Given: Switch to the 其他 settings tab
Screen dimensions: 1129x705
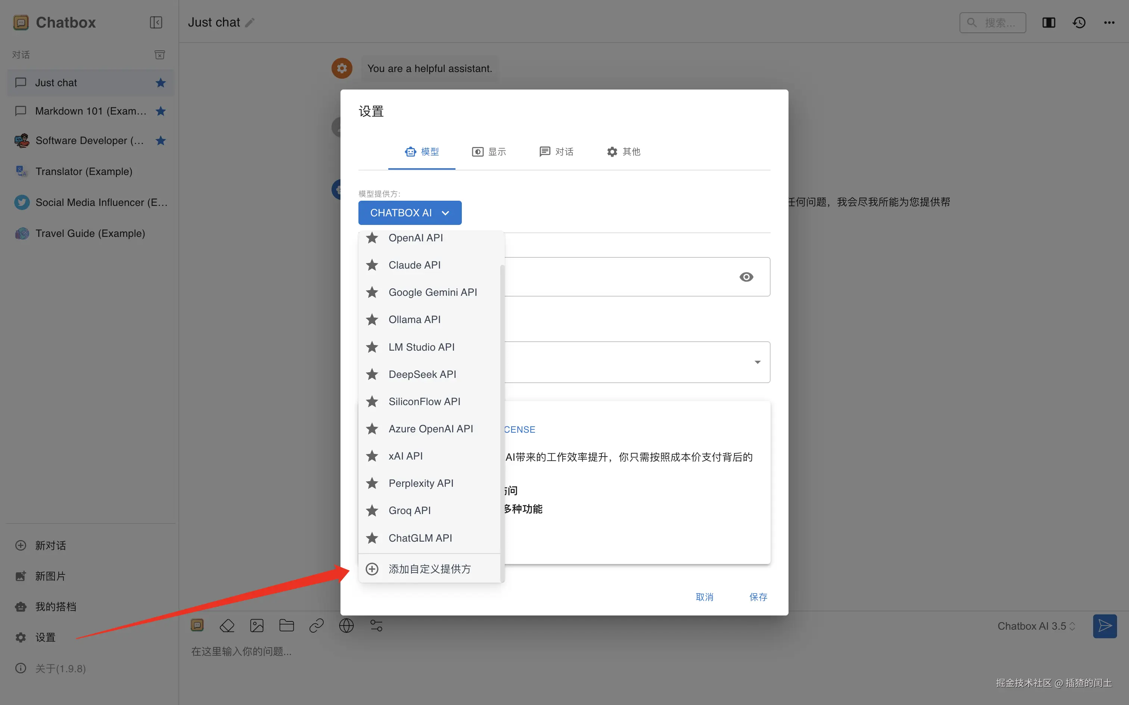Looking at the screenshot, I should pos(623,151).
